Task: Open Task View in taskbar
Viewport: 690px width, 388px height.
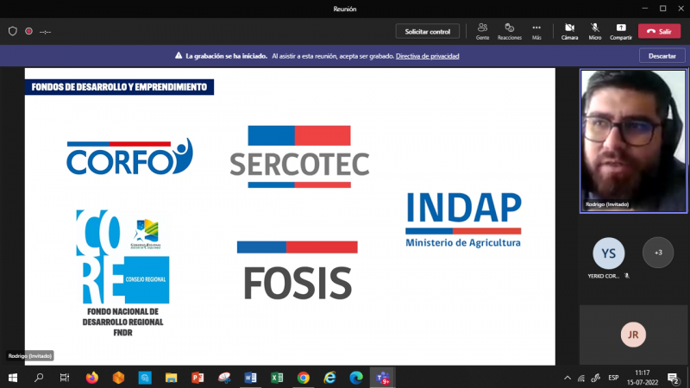Action: (x=64, y=378)
